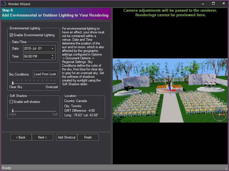The width and height of the screenshot is (229, 171).
Task: Go back to the previous wizard step
Action: 21,137
